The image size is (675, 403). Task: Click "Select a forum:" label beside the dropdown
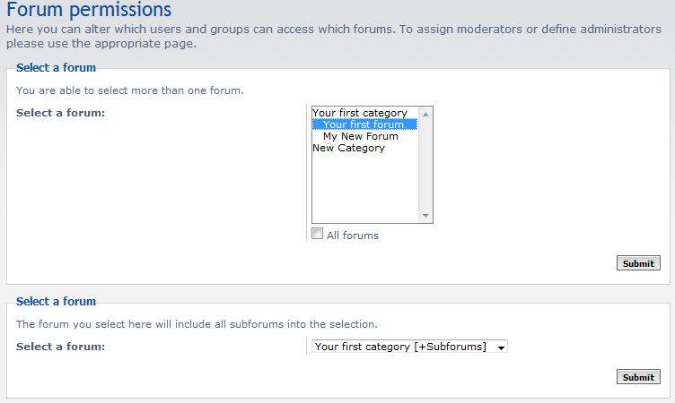pos(60,347)
